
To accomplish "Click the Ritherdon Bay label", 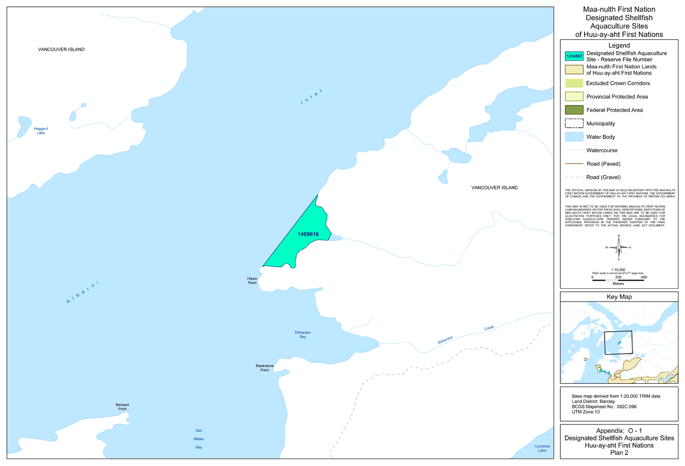I will click(x=303, y=335).
